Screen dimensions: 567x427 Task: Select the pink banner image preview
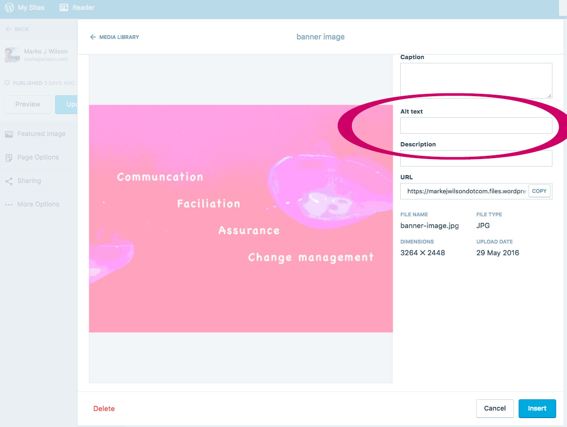(241, 218)
